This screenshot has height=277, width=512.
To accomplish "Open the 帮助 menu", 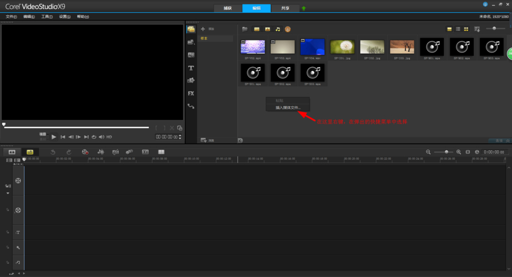I will (83, 17).
